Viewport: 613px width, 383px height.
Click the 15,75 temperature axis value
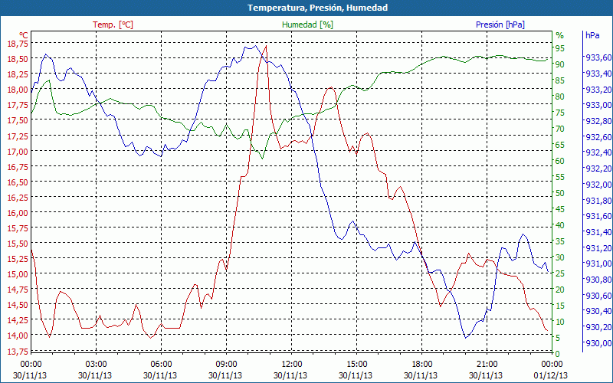18,228
